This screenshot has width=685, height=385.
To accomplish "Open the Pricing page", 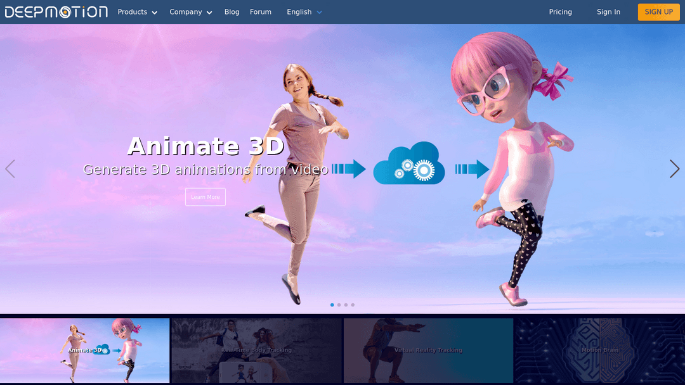I will tap(560, 11).
